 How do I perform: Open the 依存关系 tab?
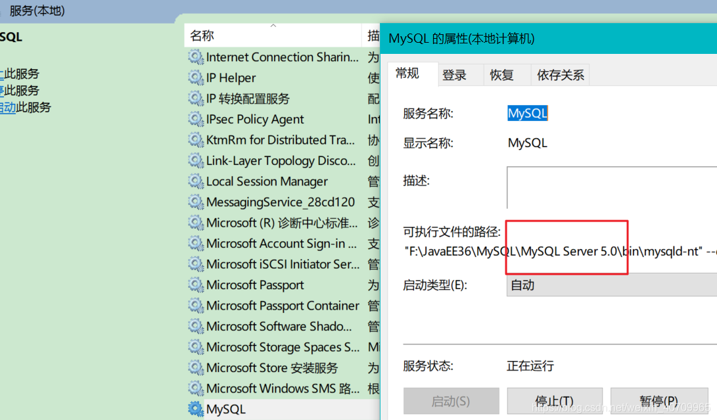coord(560,74)
